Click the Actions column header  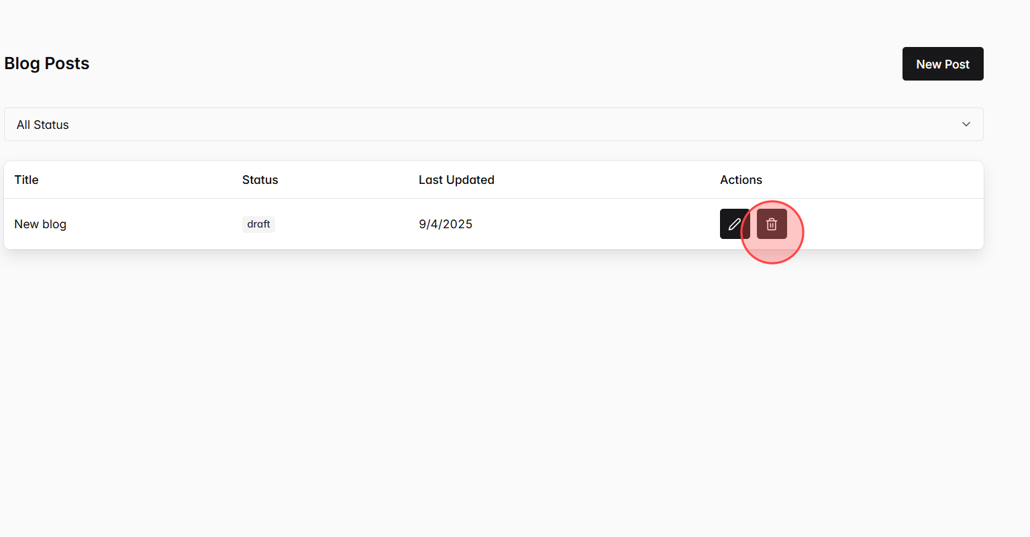pos(741,179)
